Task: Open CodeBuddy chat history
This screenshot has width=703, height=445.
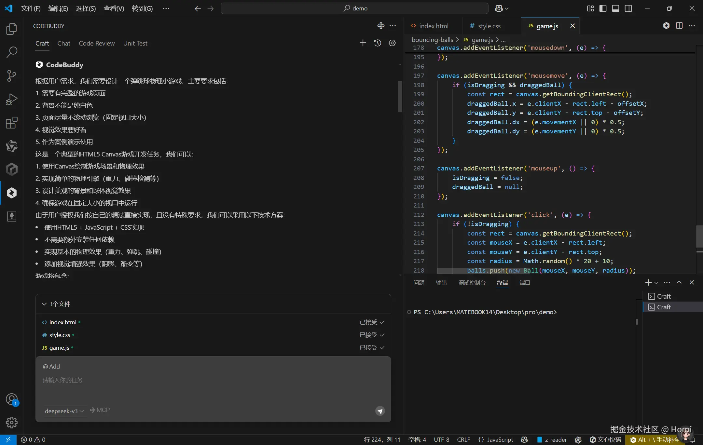Action: click(x=378, y=43)
